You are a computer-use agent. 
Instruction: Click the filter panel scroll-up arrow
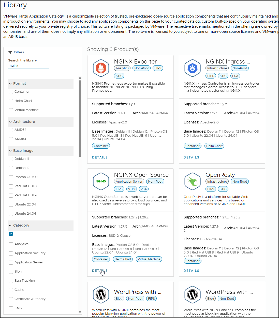[x=80, y=78]
